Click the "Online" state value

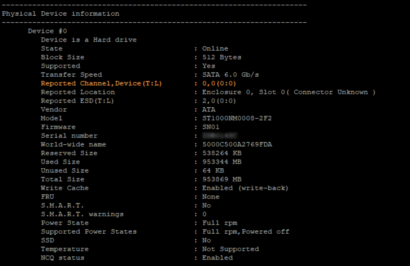pos(215,48)
